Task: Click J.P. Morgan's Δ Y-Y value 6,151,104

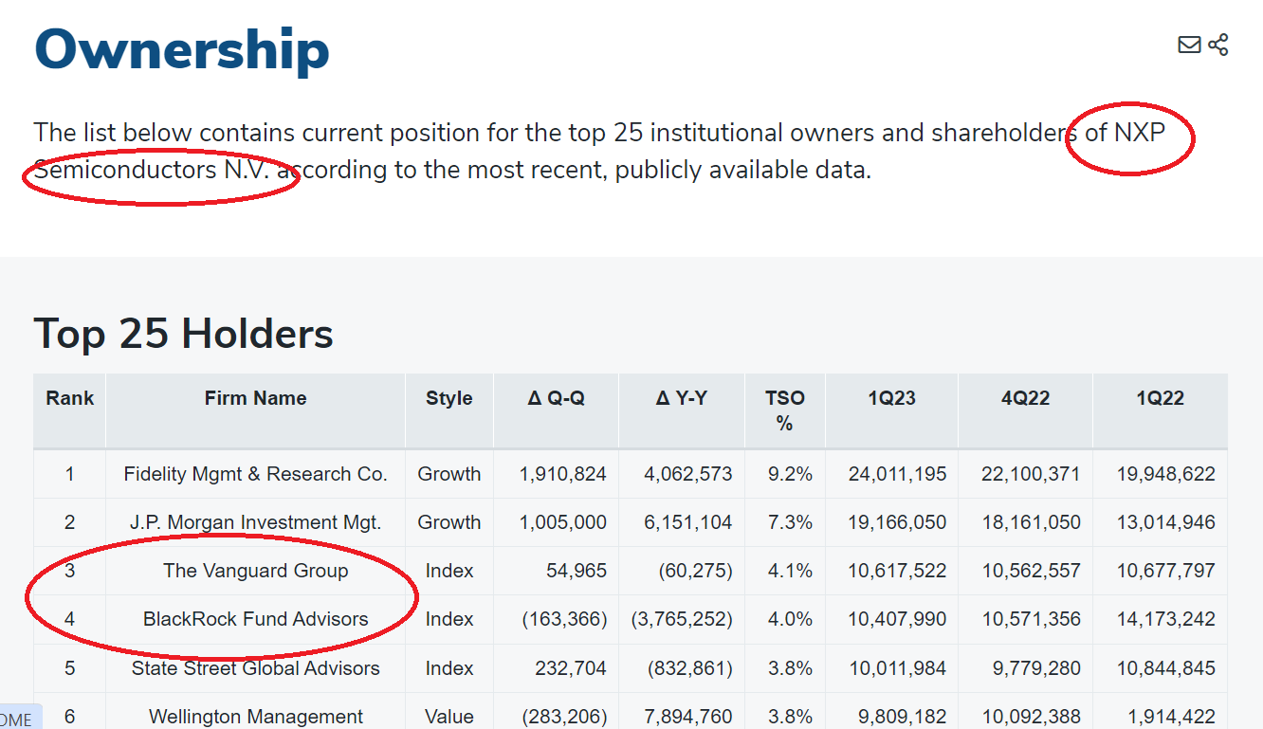Action: click(688, 522)
